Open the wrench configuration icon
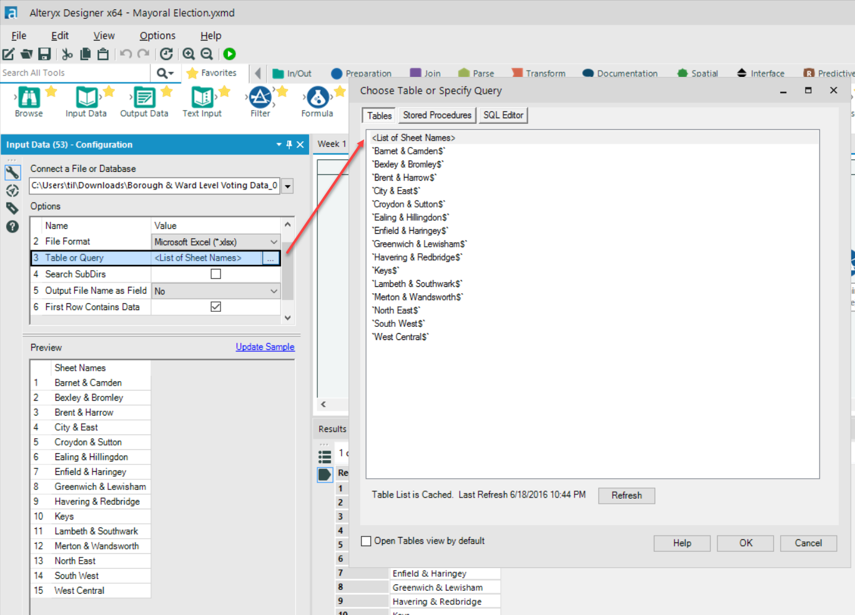Screen dimensions: 855x615 pos(12,172)
